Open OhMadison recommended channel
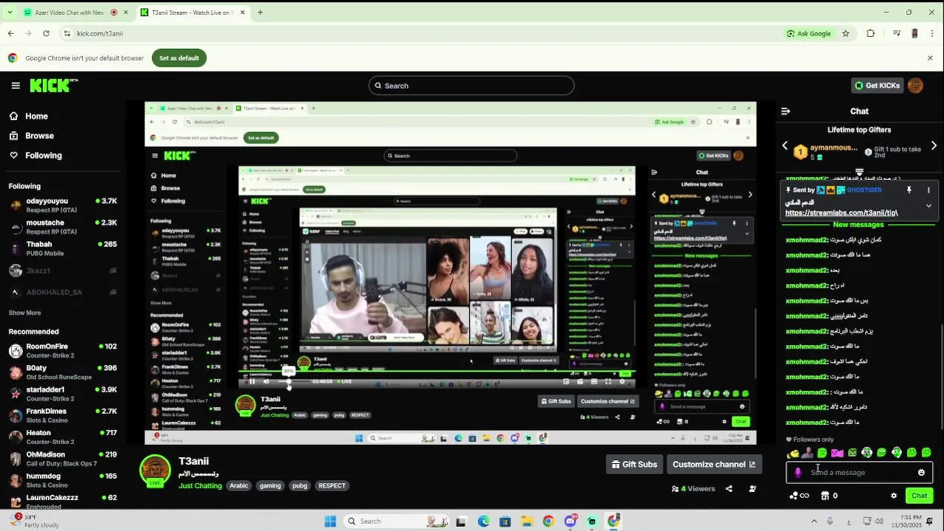This screenshot has height=531, width=944. 63,459
